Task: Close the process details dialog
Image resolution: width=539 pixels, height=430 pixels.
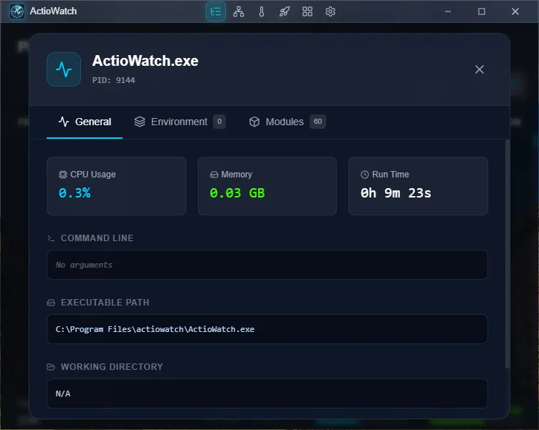Action: tap(480, 69)
